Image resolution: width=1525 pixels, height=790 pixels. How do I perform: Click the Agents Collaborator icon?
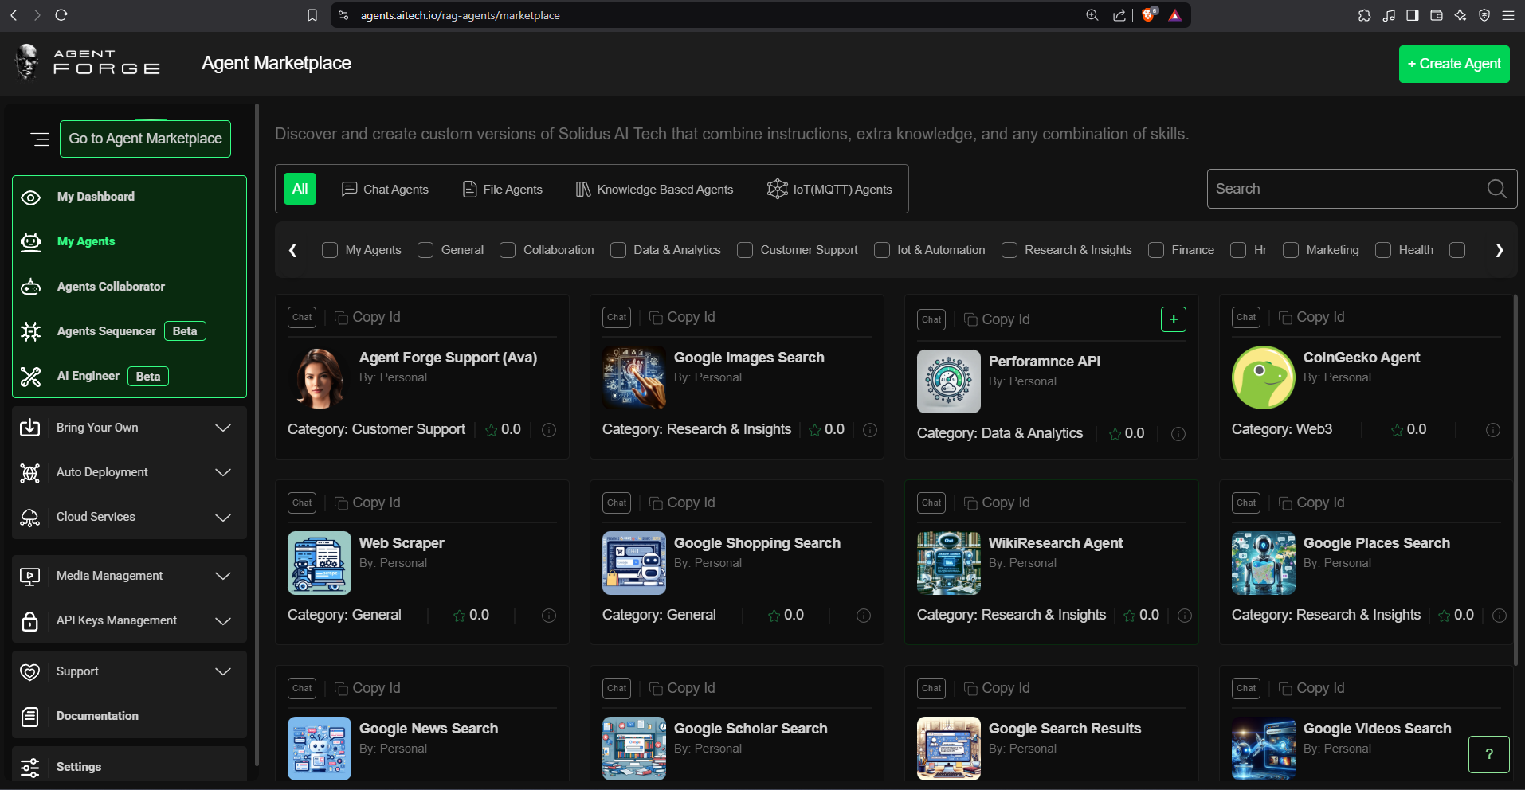tap(30, 287)
